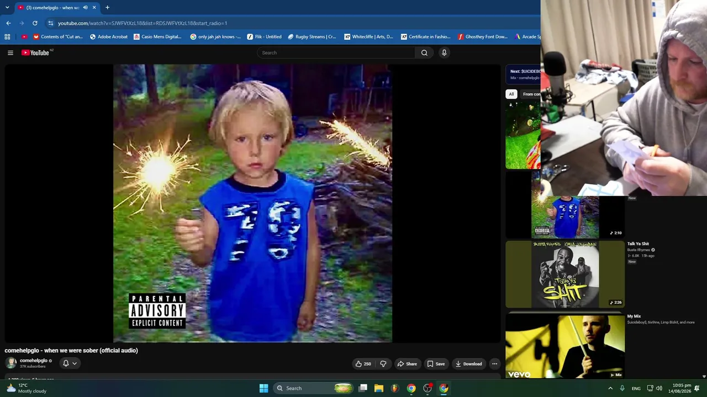Open a new browser tab

click(107, 8)
